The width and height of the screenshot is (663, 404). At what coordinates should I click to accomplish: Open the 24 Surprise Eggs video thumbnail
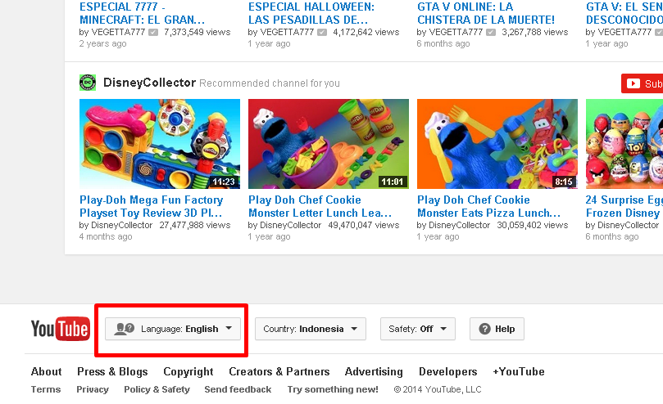(x=624, y=144)
